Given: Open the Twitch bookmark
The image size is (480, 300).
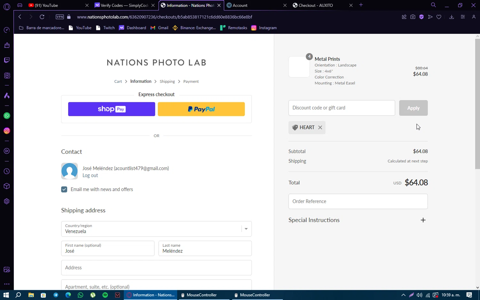Looking at the screenshot, I should [105, 28].
